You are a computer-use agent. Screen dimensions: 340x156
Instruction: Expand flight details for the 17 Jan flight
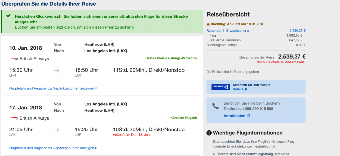coord(53,148)
